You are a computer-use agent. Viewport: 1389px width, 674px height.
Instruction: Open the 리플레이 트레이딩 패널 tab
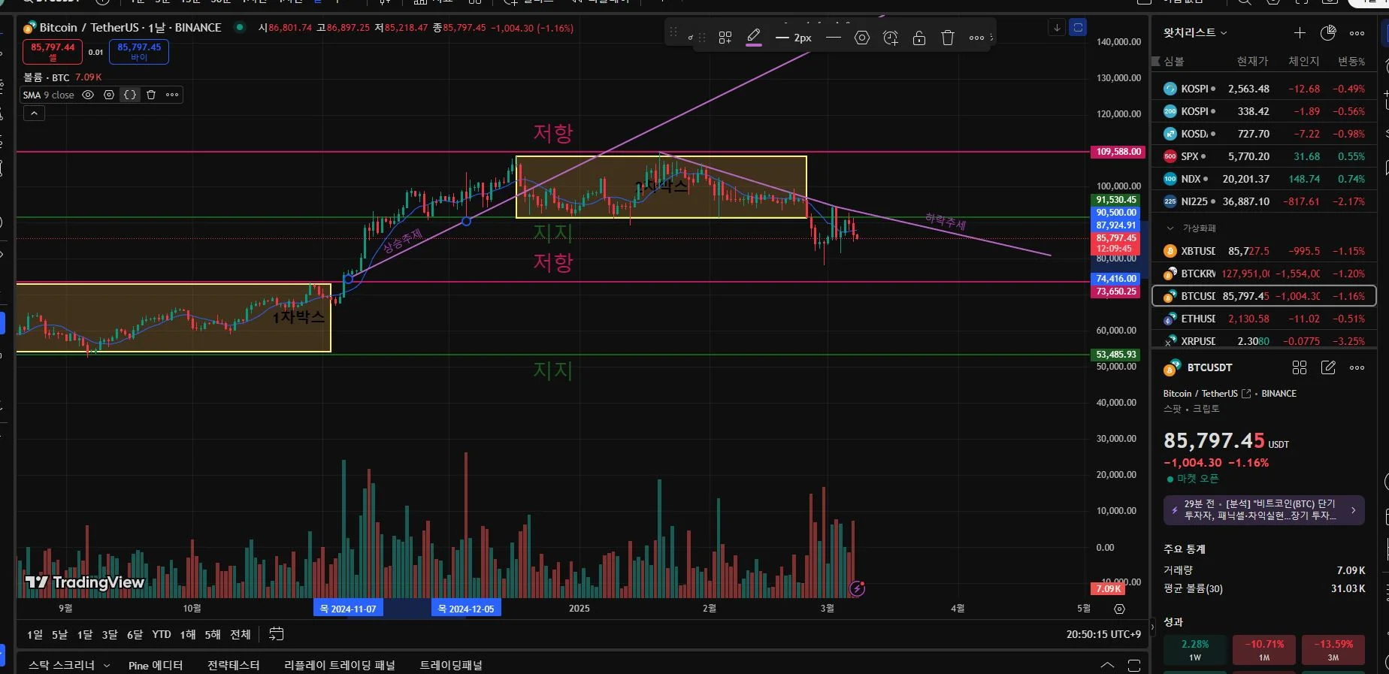(x=340, y=665)
